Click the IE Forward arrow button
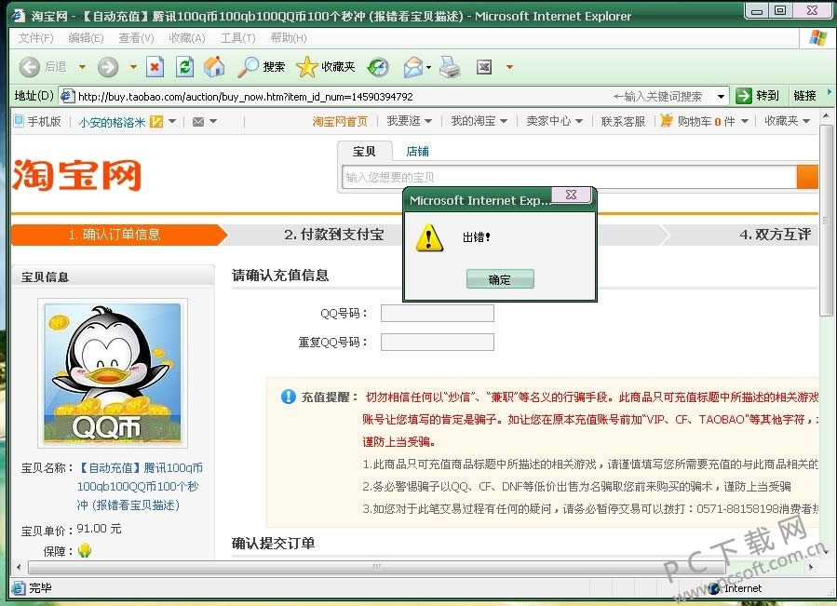The width and height of the screenshot is (837, 606). pos(108,67)
